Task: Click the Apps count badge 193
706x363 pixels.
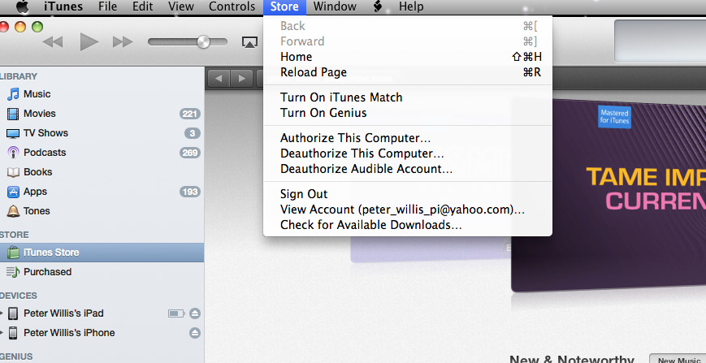Action: 189,192
